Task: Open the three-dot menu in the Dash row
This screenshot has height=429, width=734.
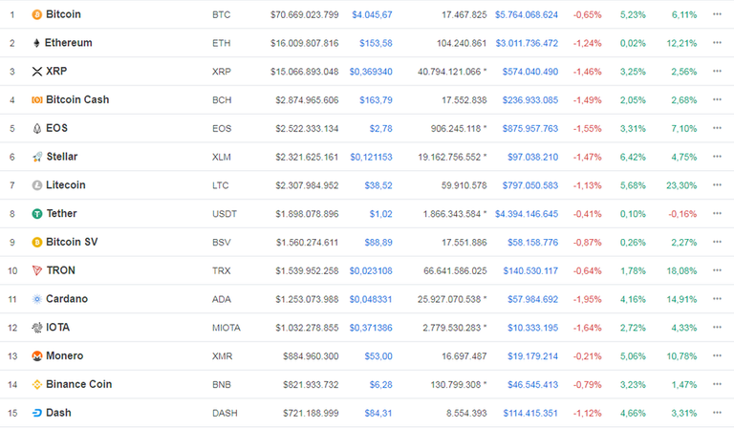Action: pyautogui.click(x=717, y=413)
